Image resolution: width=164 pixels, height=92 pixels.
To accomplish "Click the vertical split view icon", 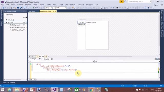I will (155, 59).
